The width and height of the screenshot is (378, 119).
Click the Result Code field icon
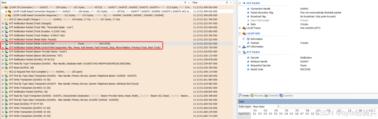pos(248,69)
